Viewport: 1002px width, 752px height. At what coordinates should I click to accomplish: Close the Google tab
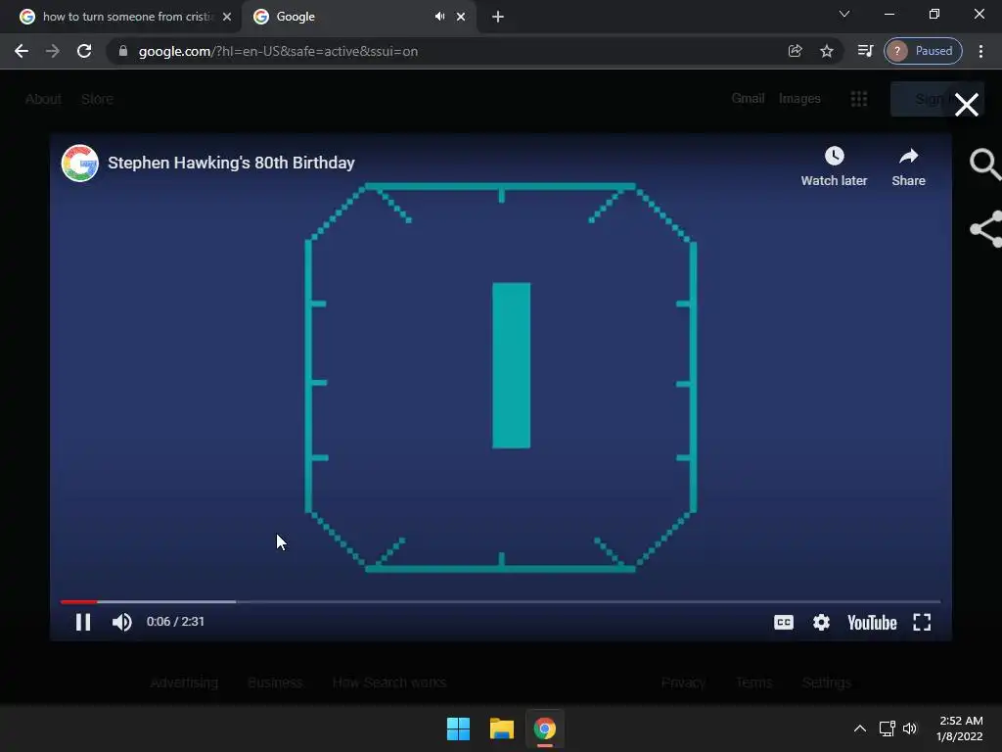pyautogui.click(x=461, y=17)
